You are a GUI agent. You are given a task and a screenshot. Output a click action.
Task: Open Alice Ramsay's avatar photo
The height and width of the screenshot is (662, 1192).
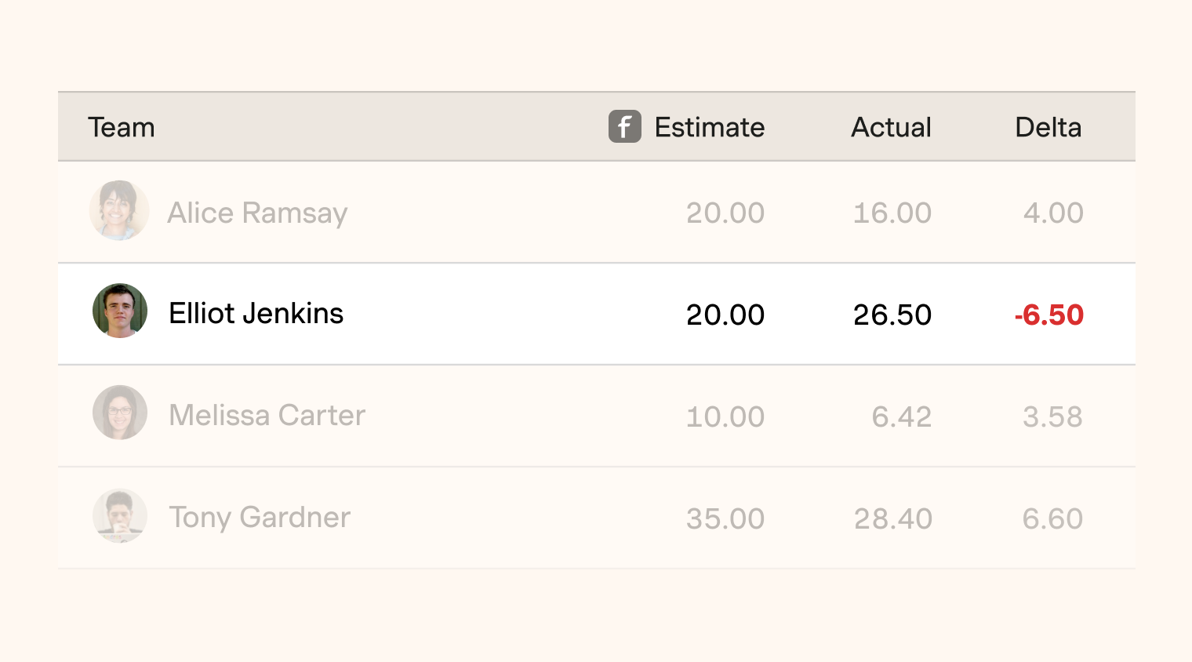point(119,210)
